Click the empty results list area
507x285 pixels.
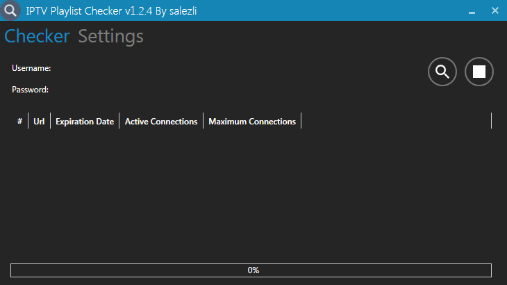point(250,195)
